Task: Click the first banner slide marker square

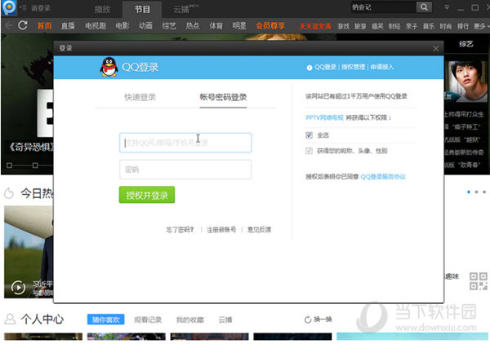Action: [x=9, y=165]
